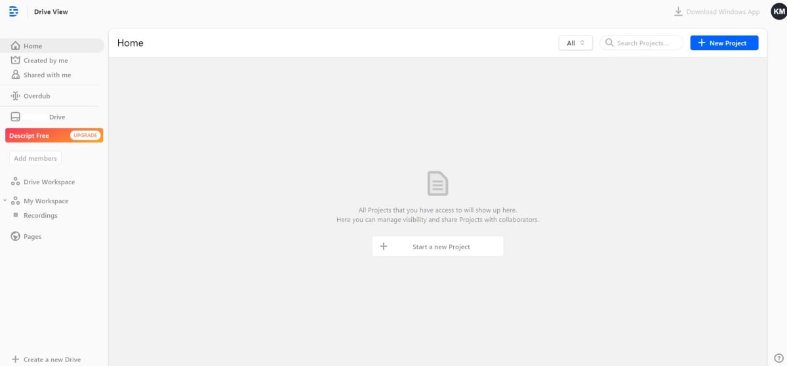Image resolution: width=787 pixels, height=366 pixels.
Task: Open help question mark icon
Action: tap(779, 358)
